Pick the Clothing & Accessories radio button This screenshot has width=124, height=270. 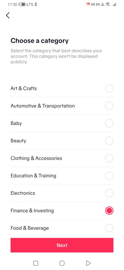(x=109, y=158)
